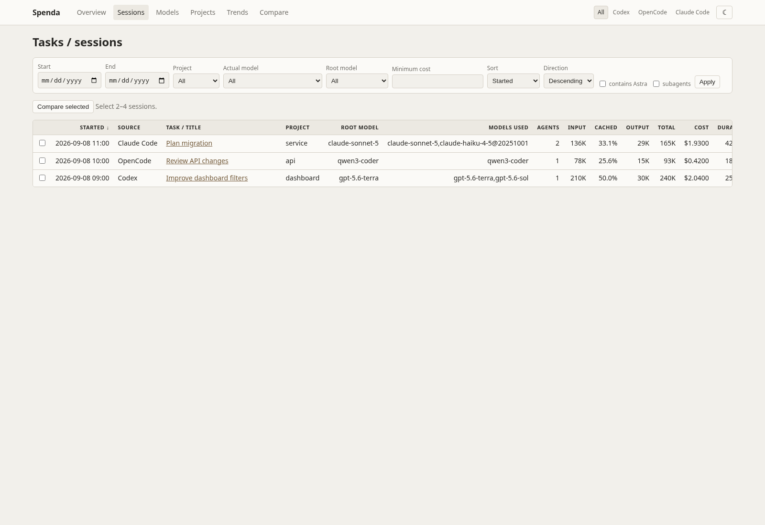Enable the contains Astra checkbox
765x525 pixels.
(602, 84)
